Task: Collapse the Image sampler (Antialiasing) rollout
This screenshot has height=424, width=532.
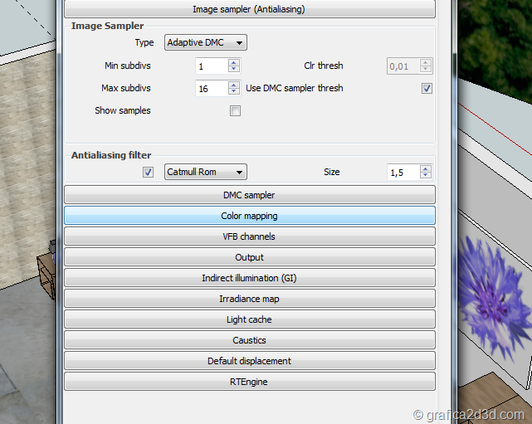Action: pyautogui.click(x=249, y=9)
